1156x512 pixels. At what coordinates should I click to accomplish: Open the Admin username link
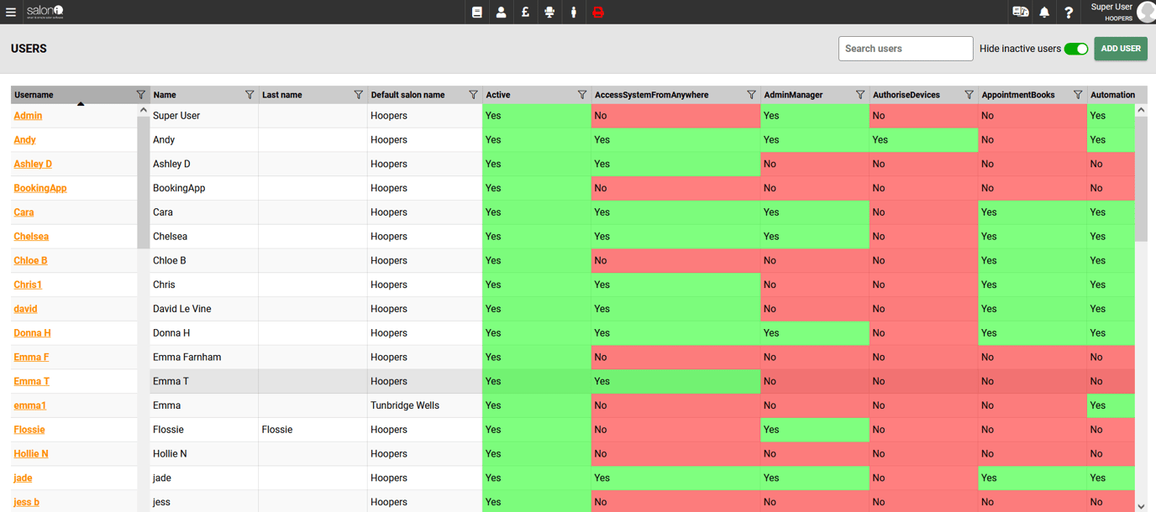[x=27, y=115]
